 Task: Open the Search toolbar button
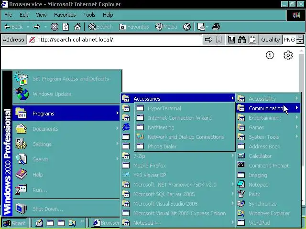pyautogui.click(x=100, y=27)
